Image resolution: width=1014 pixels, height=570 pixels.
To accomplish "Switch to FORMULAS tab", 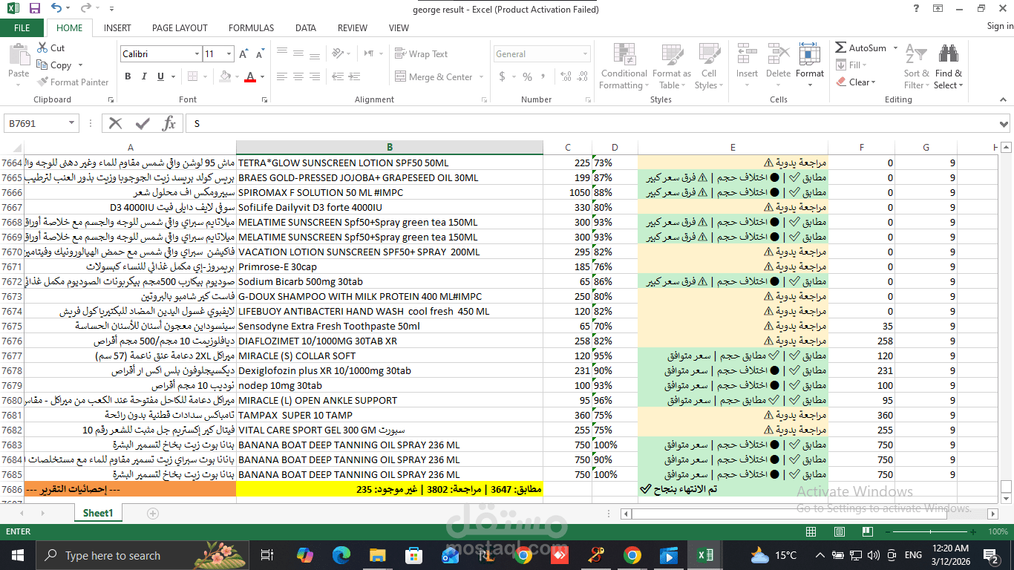I will [x=251, y=27].
